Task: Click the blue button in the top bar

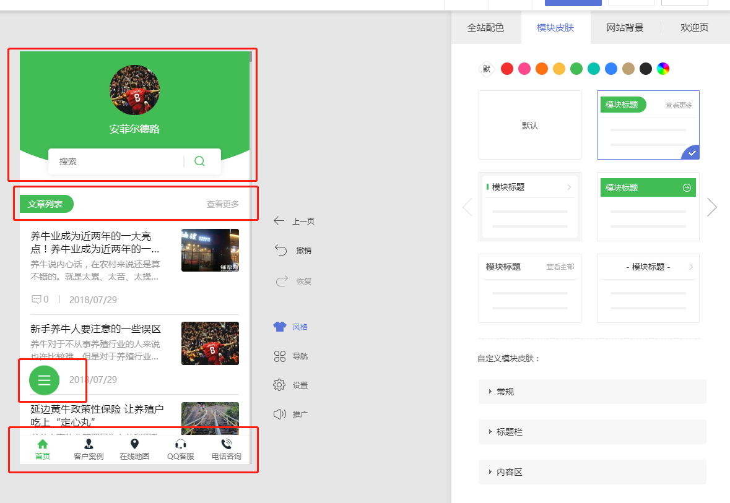Action: pyautogui.click(x=573, y=3)
